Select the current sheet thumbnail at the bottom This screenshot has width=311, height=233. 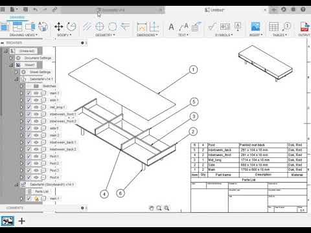pos(8,221)
